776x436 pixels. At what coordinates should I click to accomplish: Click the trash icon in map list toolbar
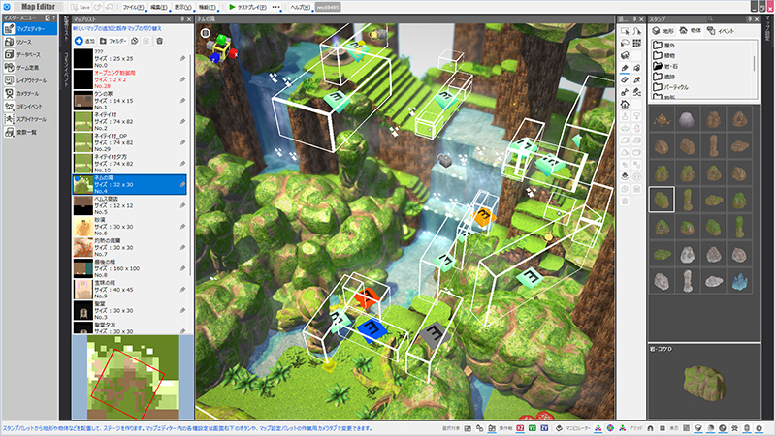pos(159,42)
